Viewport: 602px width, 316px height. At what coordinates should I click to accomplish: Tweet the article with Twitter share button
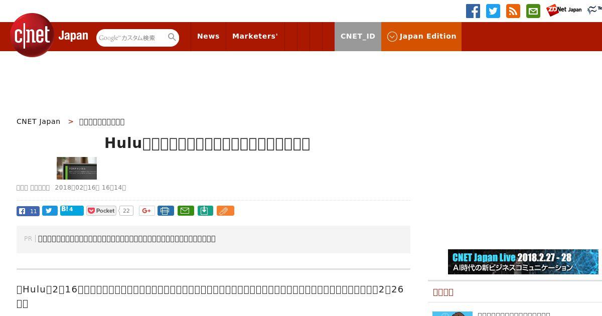coord(50,211)
